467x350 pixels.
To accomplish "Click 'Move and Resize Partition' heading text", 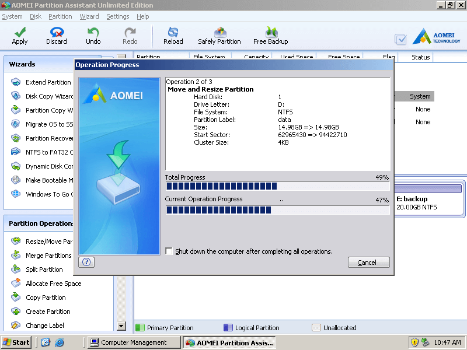I will [211, 89].
